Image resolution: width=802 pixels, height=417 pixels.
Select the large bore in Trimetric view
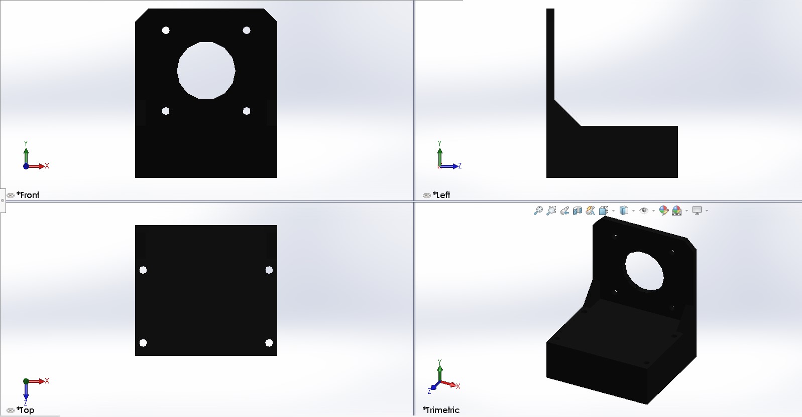click(x=645, y=271)
